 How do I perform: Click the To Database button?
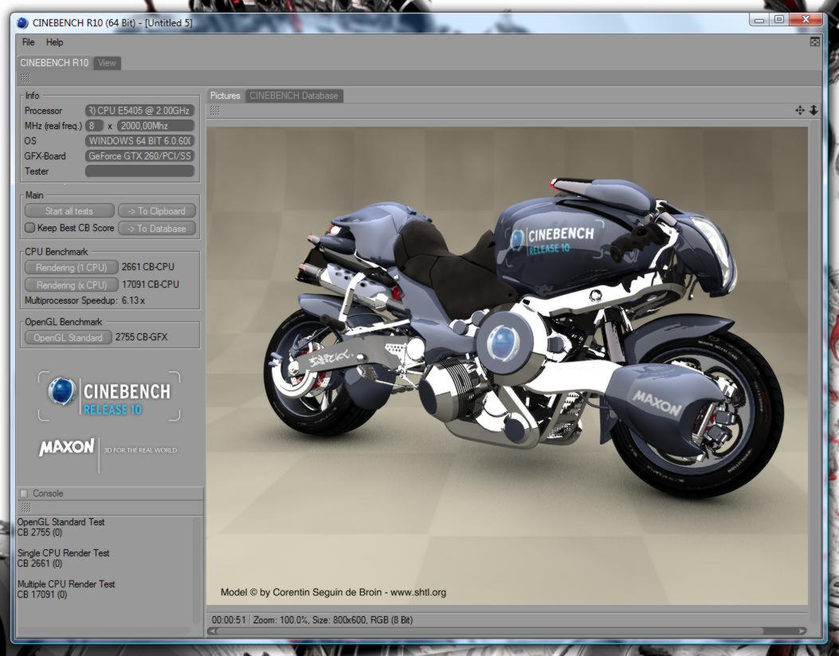157,229
